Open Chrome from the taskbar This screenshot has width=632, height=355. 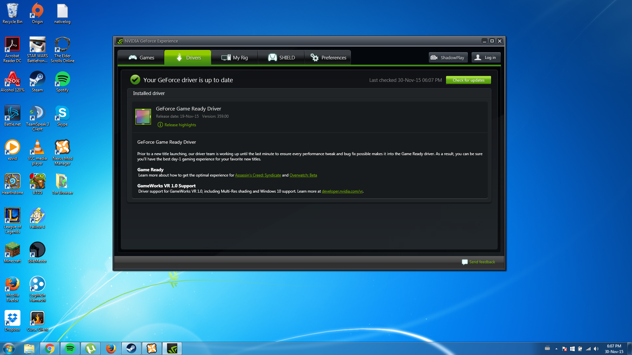[x=50, y=348]
